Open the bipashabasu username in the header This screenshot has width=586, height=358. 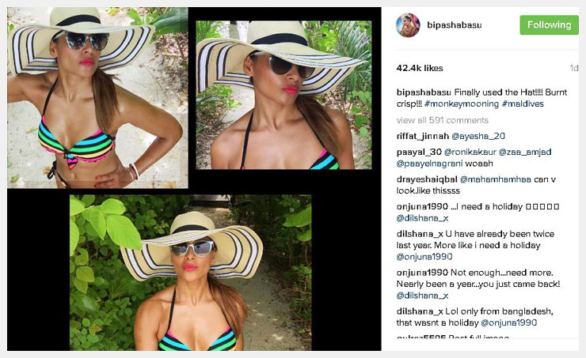point(454,25)
